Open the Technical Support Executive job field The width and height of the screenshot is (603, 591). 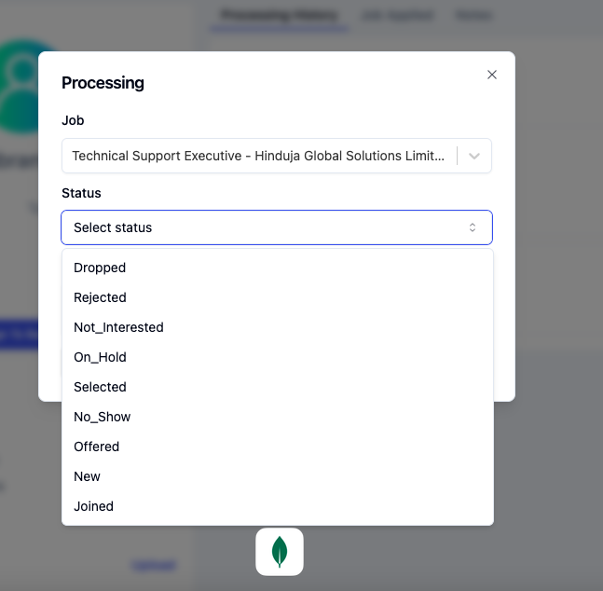coord(259,157)
